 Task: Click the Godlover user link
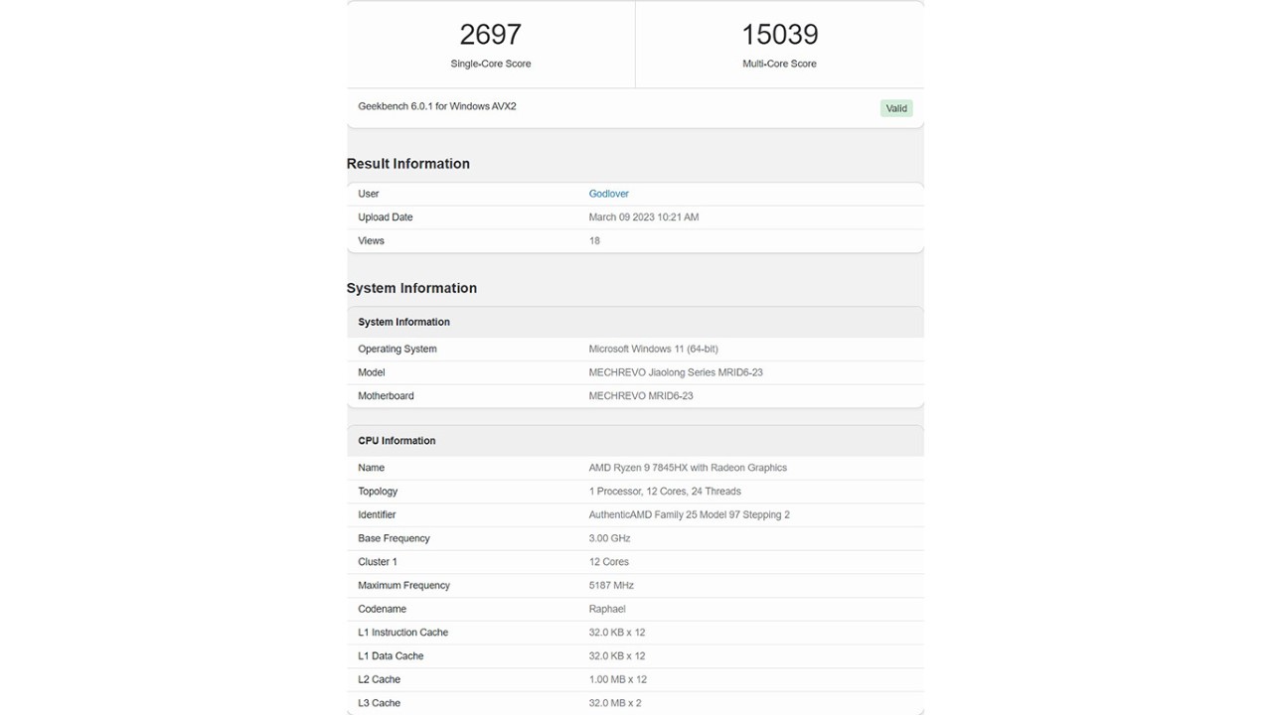tap(608, 194)
